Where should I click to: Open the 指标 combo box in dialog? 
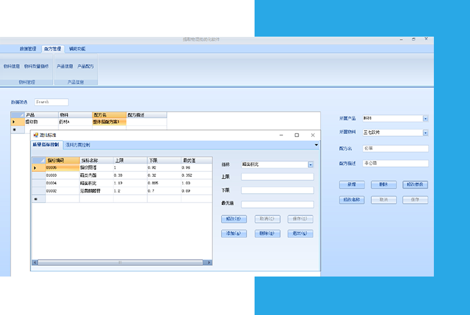311,165
